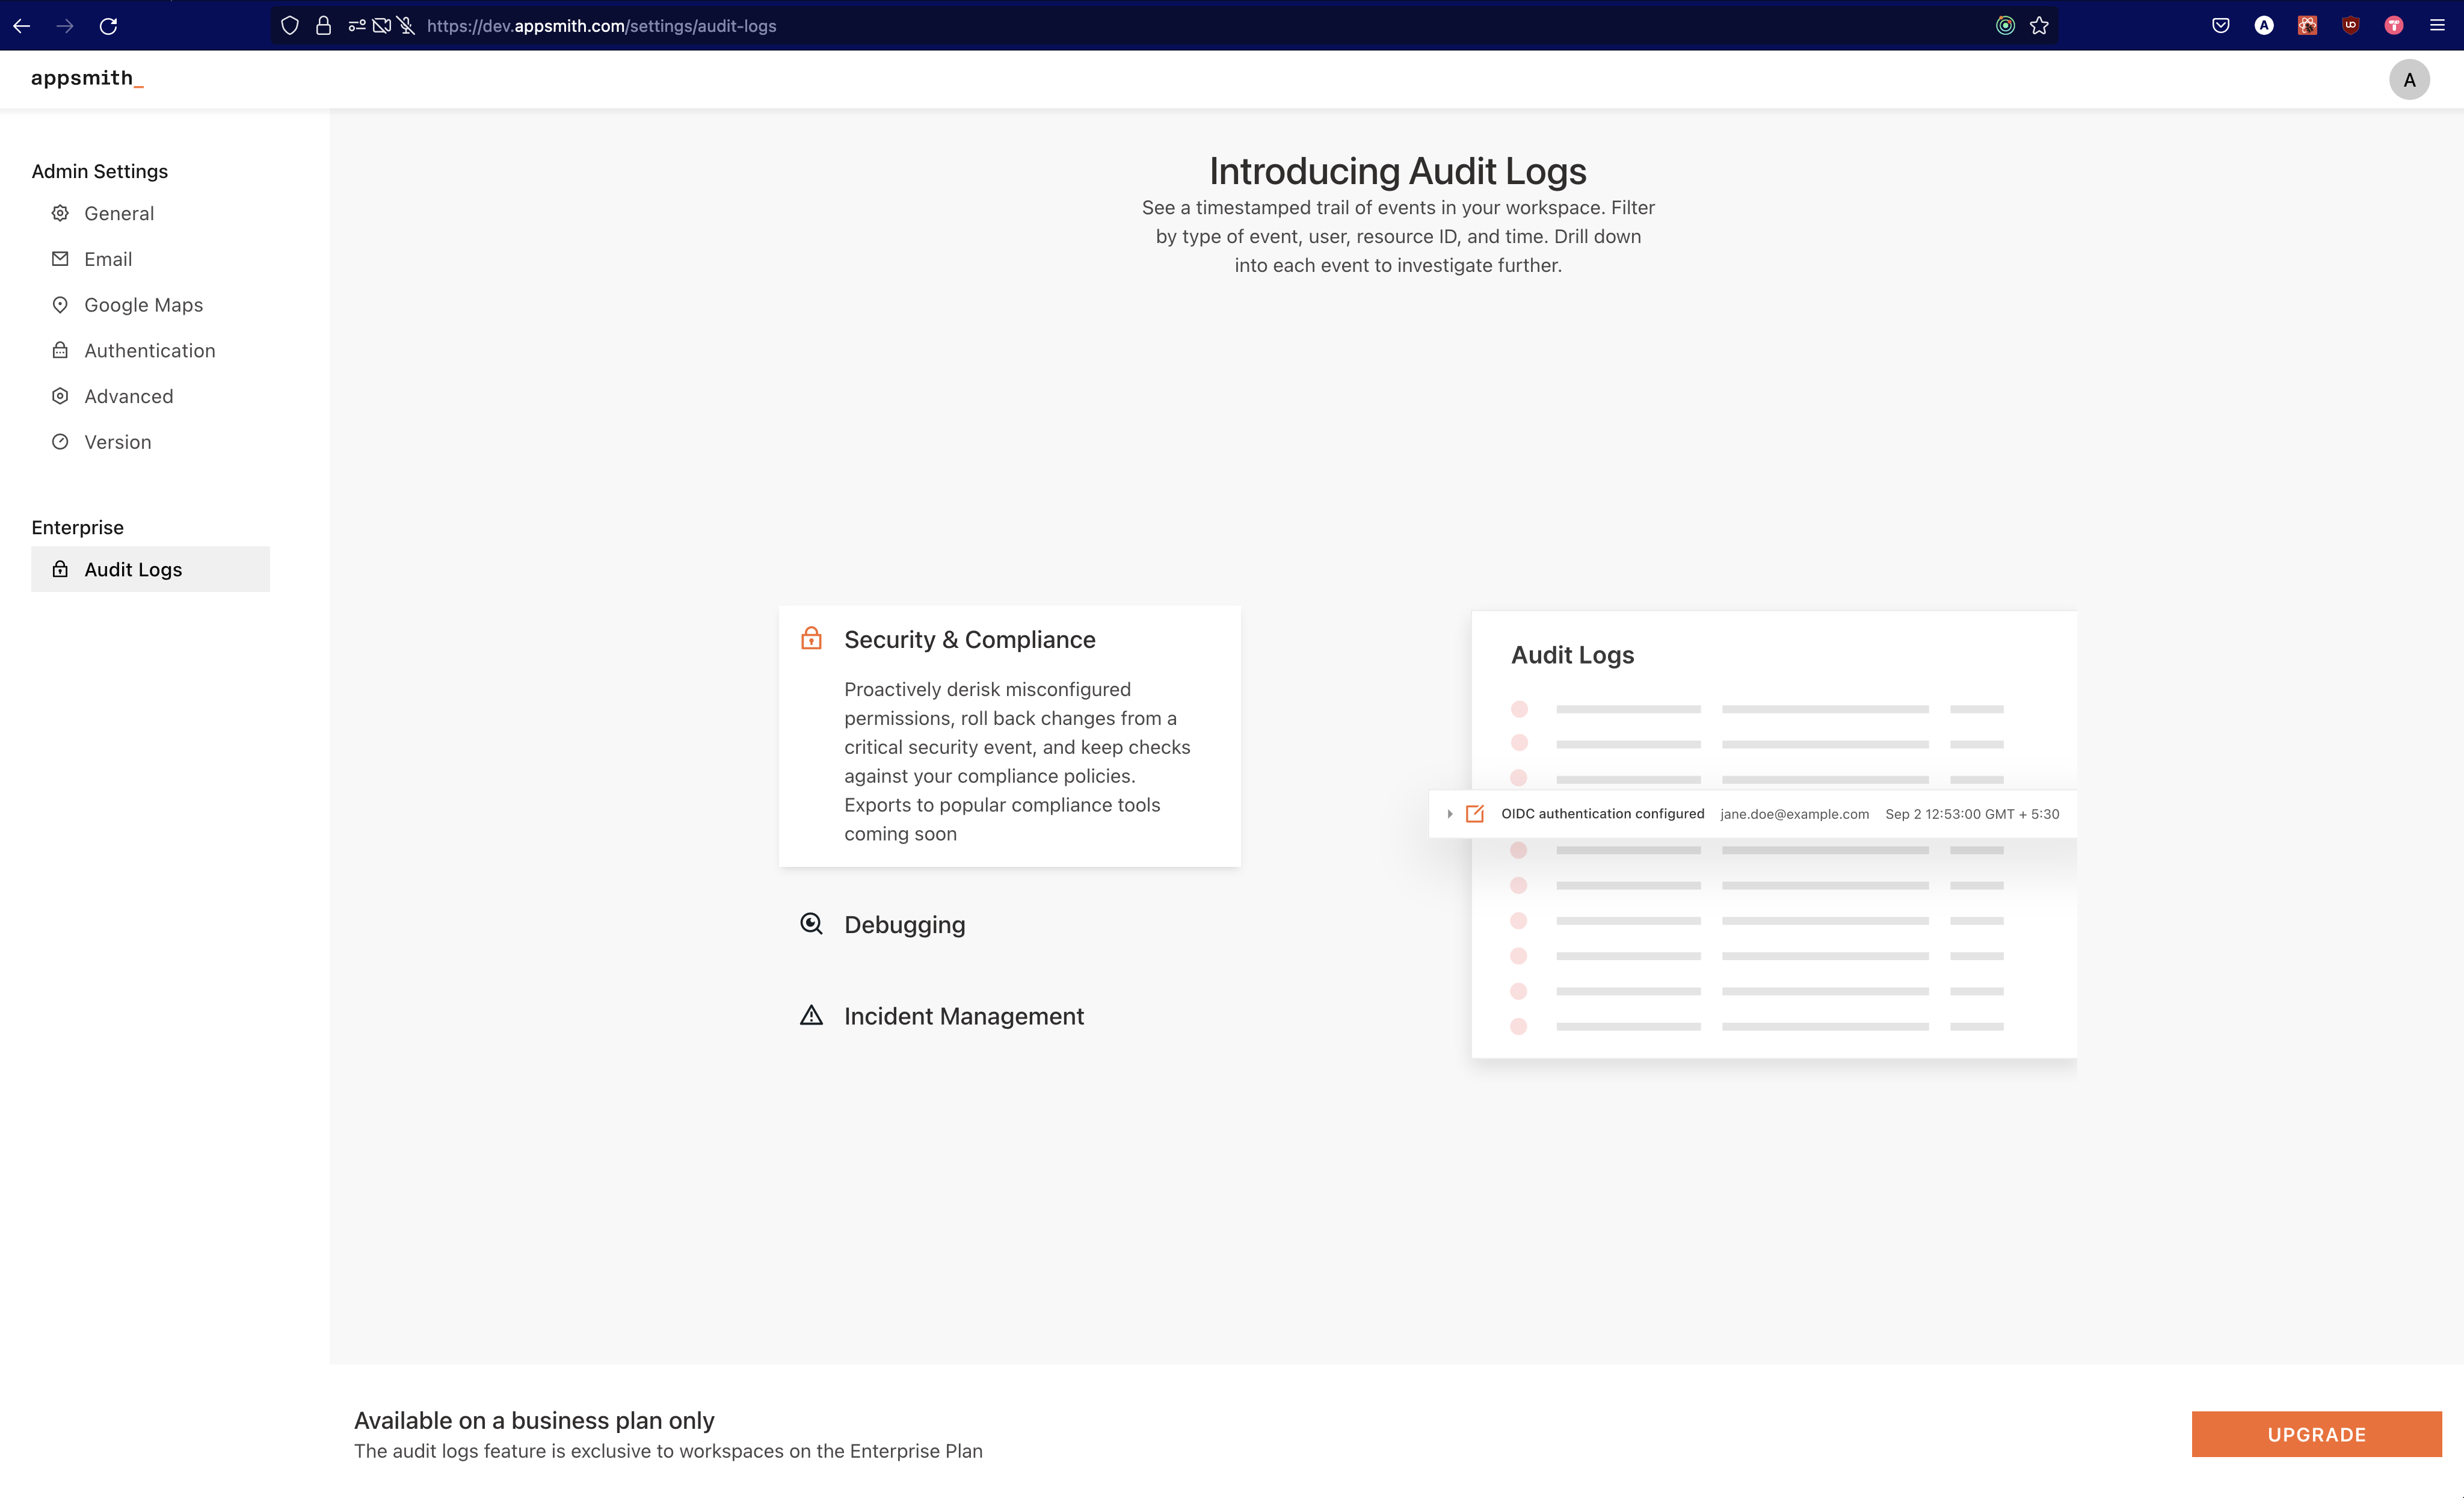2464x1498 pixels.
Task: Click the Email envelope icon in sidebar
Action: (60, 259)
